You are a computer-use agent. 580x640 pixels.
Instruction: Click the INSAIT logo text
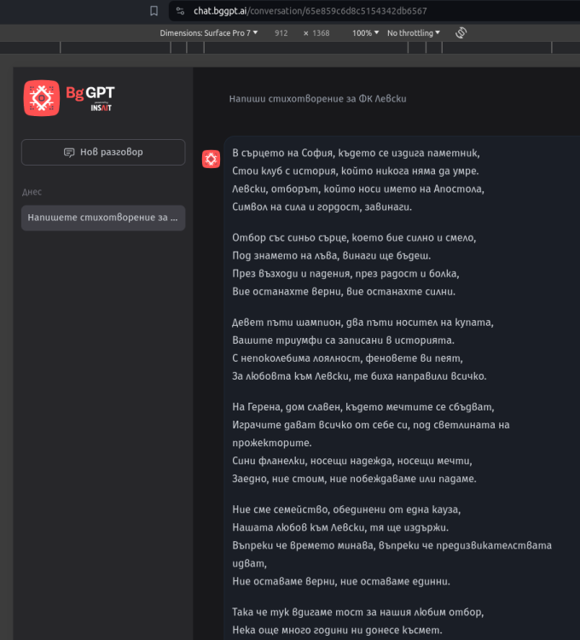tap(101, 107)
